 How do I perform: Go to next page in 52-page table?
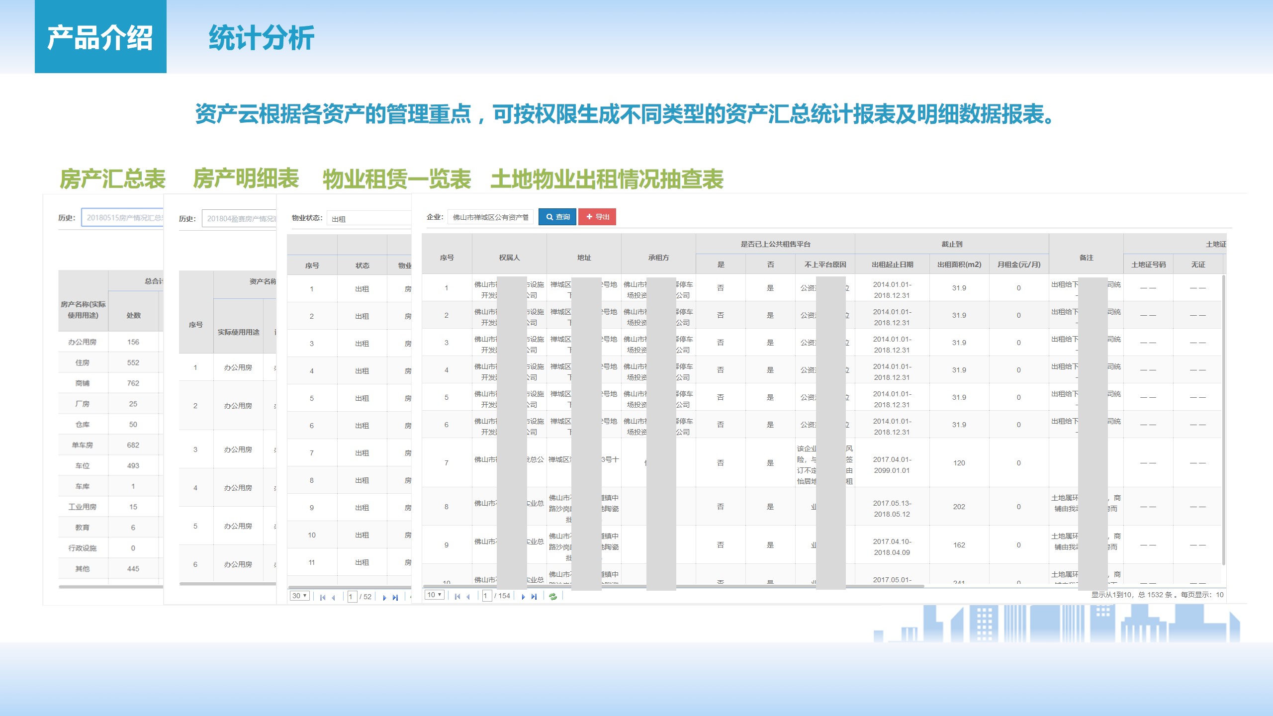coord(384,597)
